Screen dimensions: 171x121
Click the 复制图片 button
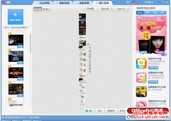(111, 111)
